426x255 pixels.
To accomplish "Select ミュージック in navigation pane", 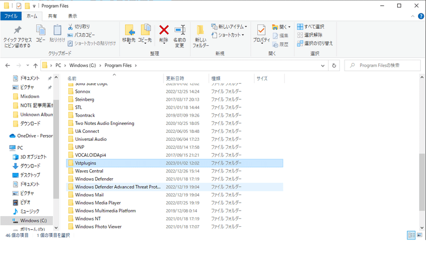I will tap(26, 211).
